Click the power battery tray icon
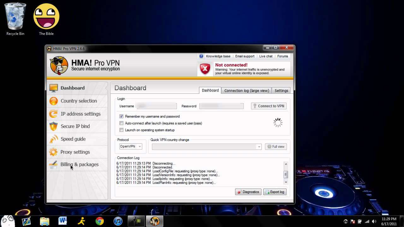Image resolution: width=404 pixels, height=227 pixels. [x=360, y=221]
